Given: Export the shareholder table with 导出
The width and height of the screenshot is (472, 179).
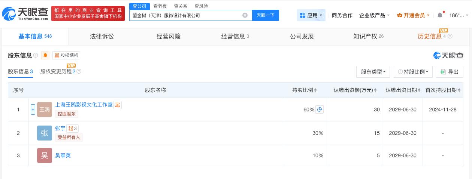Looking at the screenshot, I should pyautogui.click(x=450, y=72).
